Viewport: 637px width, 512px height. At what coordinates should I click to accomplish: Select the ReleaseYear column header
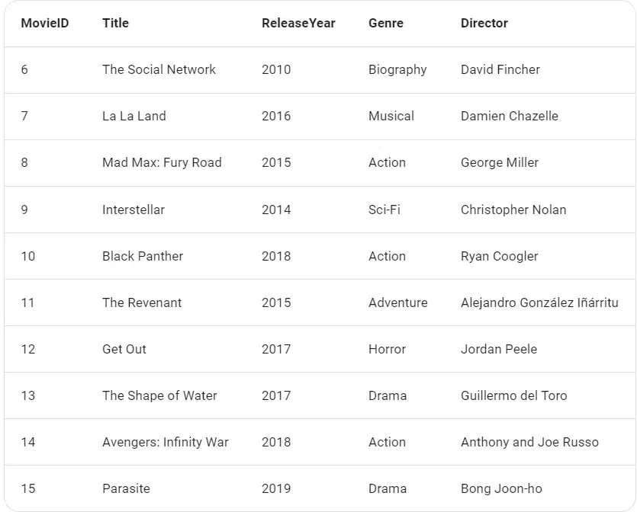click(298, 23)
